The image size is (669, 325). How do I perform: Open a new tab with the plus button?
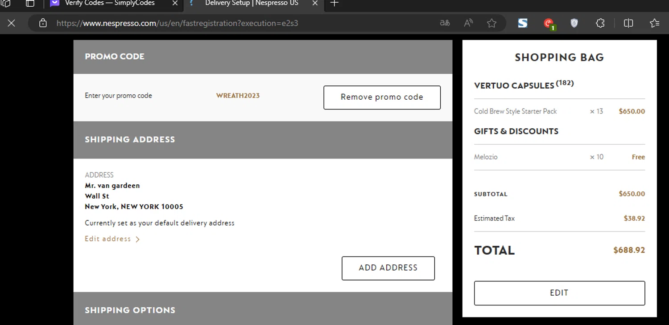coord(334,4)
